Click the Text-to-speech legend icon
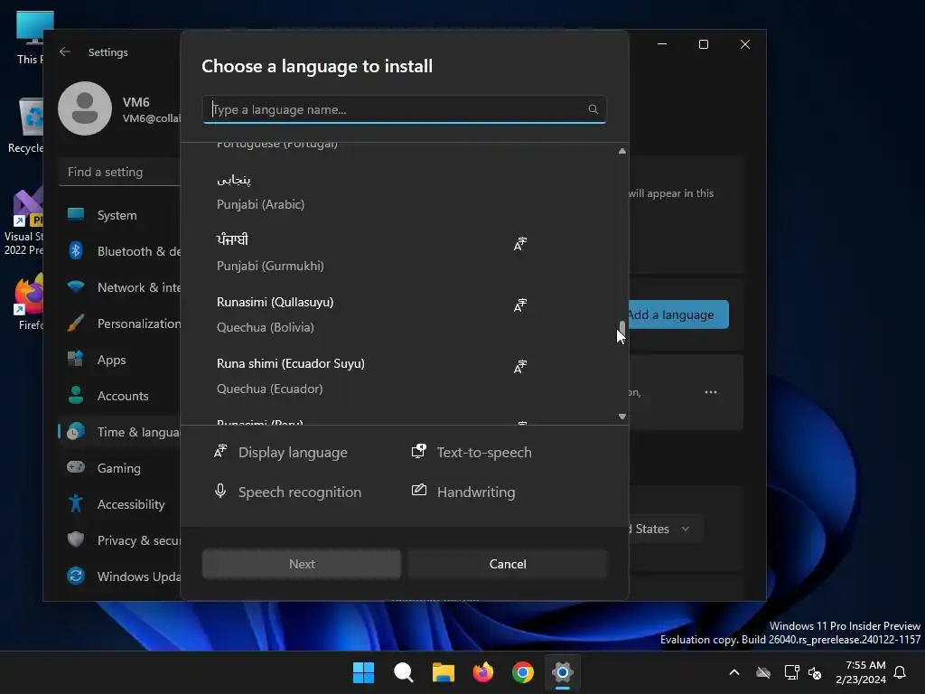Screen dimensions: 925x694 pos(418,452)
